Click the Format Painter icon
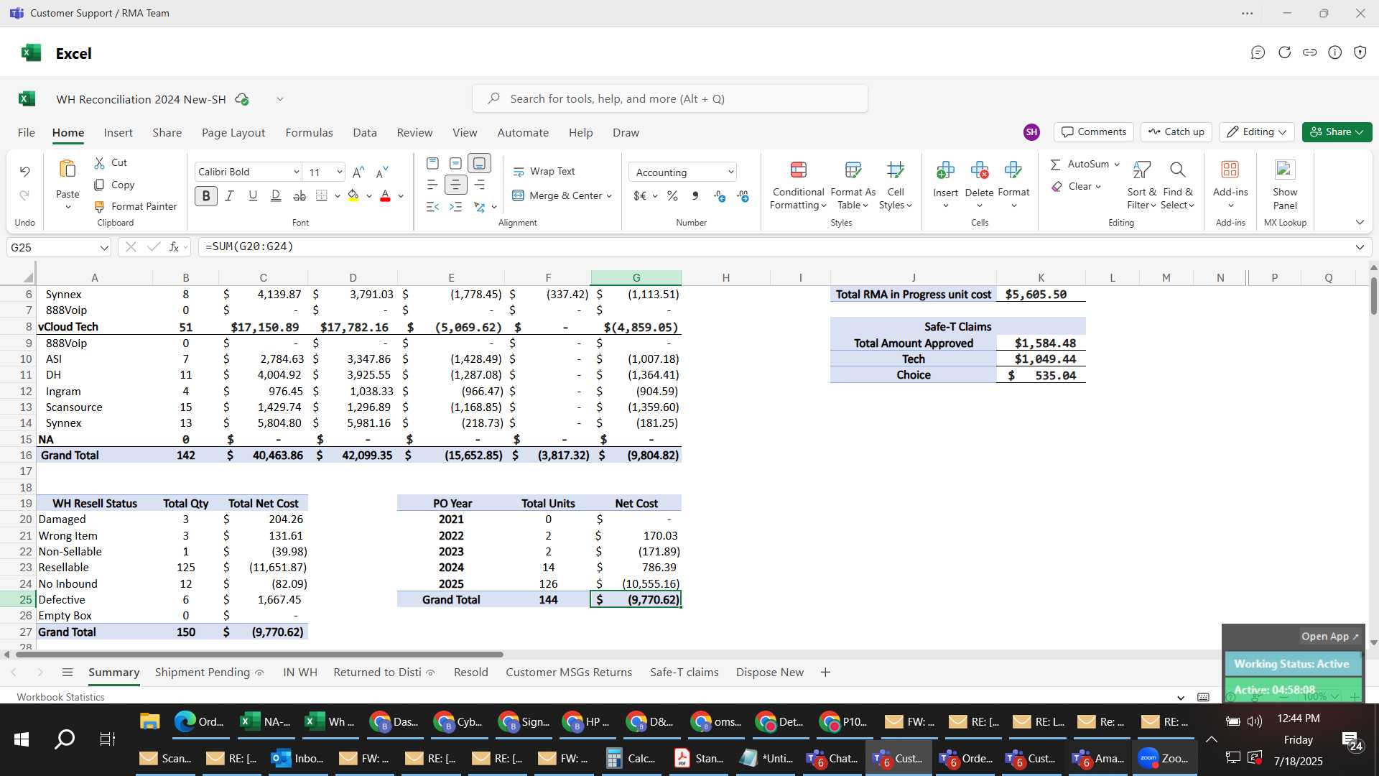Screen dimensions: 1379x776 coord(99,206)
